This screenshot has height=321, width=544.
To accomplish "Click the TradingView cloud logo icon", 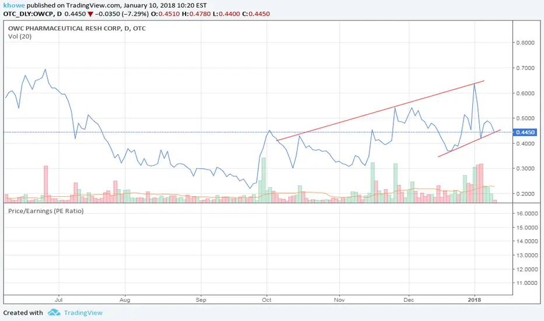I will [x=54, y=312].
